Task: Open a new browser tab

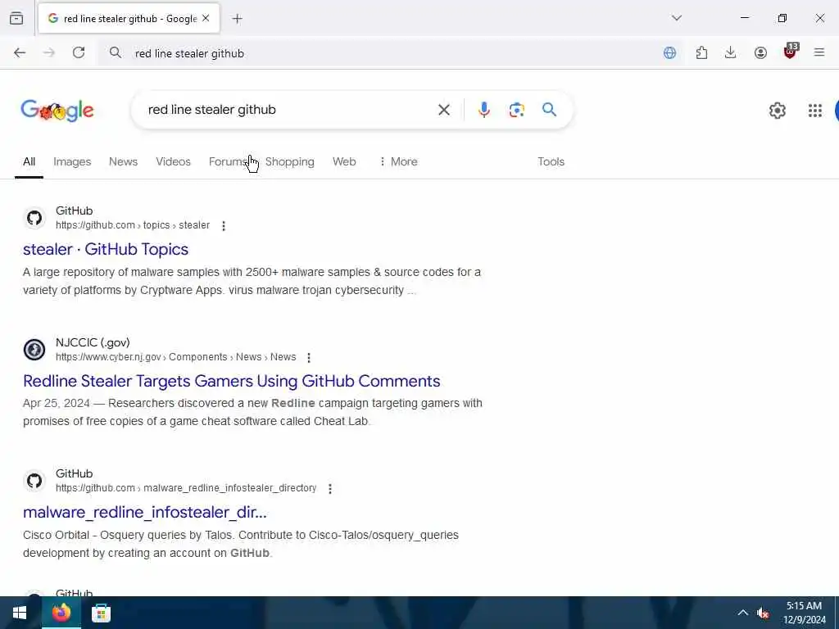Action: pyautogui.click(x=237, y=19)
